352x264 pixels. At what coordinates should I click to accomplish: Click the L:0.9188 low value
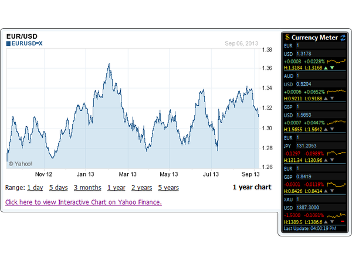click(314, 99)
